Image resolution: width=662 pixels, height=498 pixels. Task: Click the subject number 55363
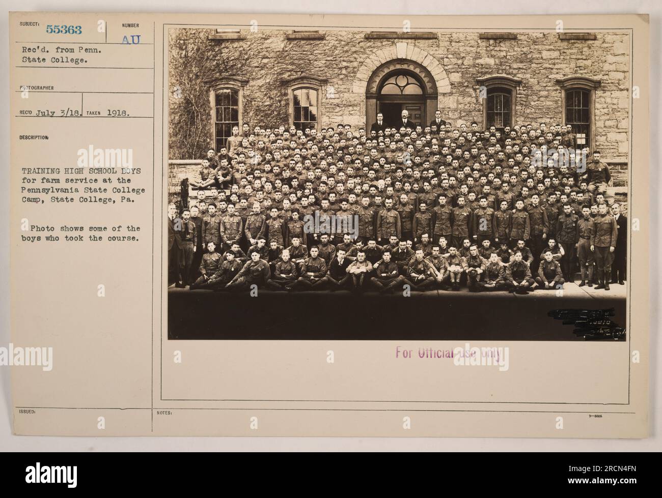tap(64, 30)
